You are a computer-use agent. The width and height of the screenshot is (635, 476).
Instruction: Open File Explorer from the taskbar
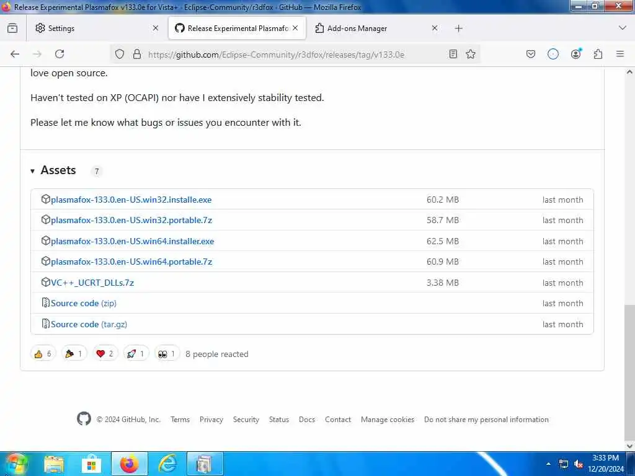[x=54, y=464]
